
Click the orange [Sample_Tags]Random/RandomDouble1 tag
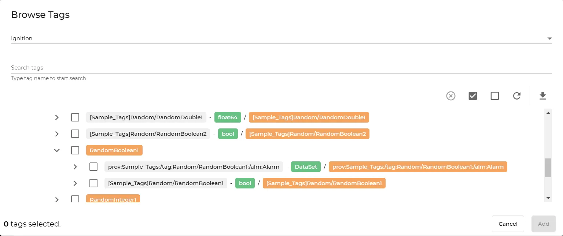pos(309,117)
